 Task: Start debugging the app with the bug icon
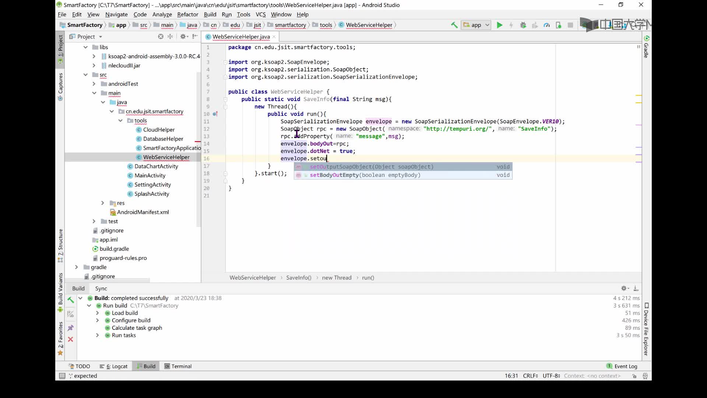(x=523, y=25)
